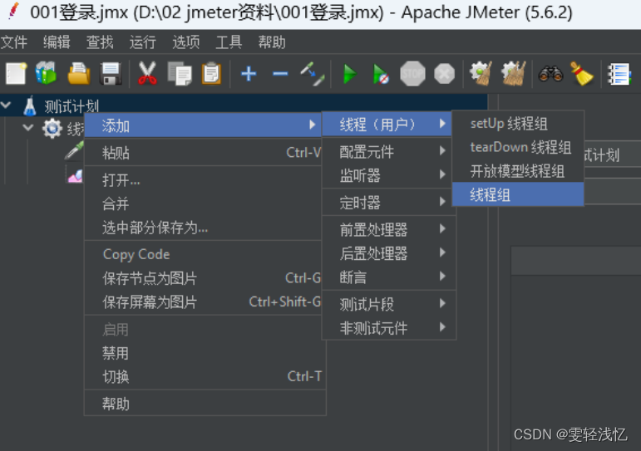This screenshot has height=451, width=641.
Task: Open the Function helper list icon
Action: point(619,74)
